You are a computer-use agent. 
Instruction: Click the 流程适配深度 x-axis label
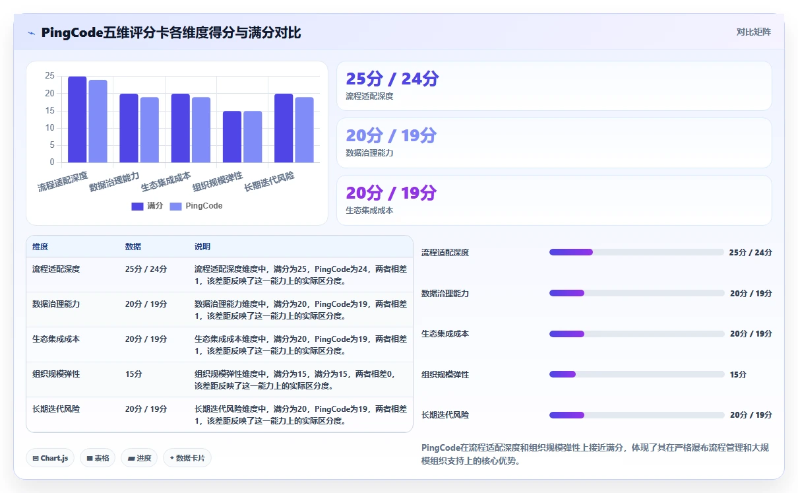(x=63, y=181)
